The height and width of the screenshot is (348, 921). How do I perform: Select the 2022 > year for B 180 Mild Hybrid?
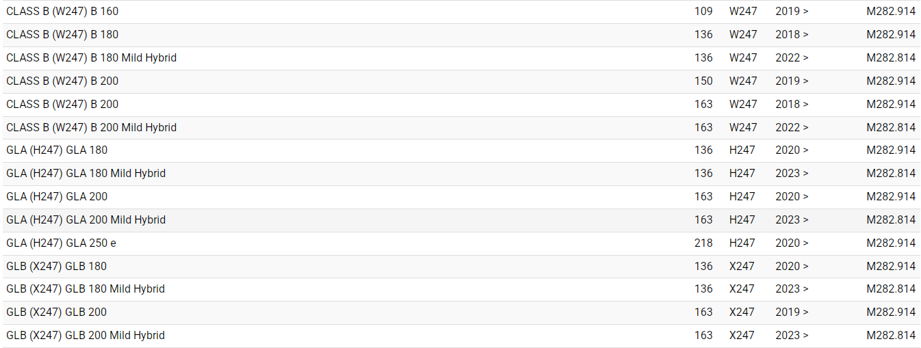pyautogui.click(x=792, y=58)
